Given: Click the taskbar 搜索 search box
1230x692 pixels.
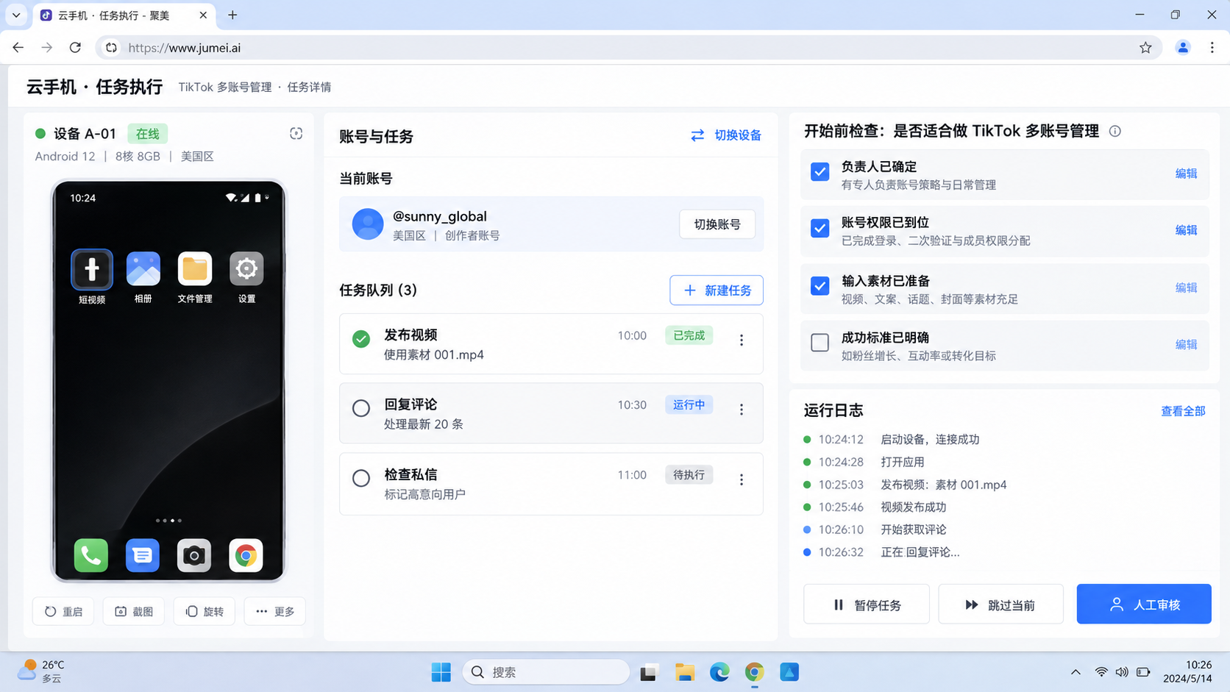Looking at the screenshot, I should tap(546, 671).
